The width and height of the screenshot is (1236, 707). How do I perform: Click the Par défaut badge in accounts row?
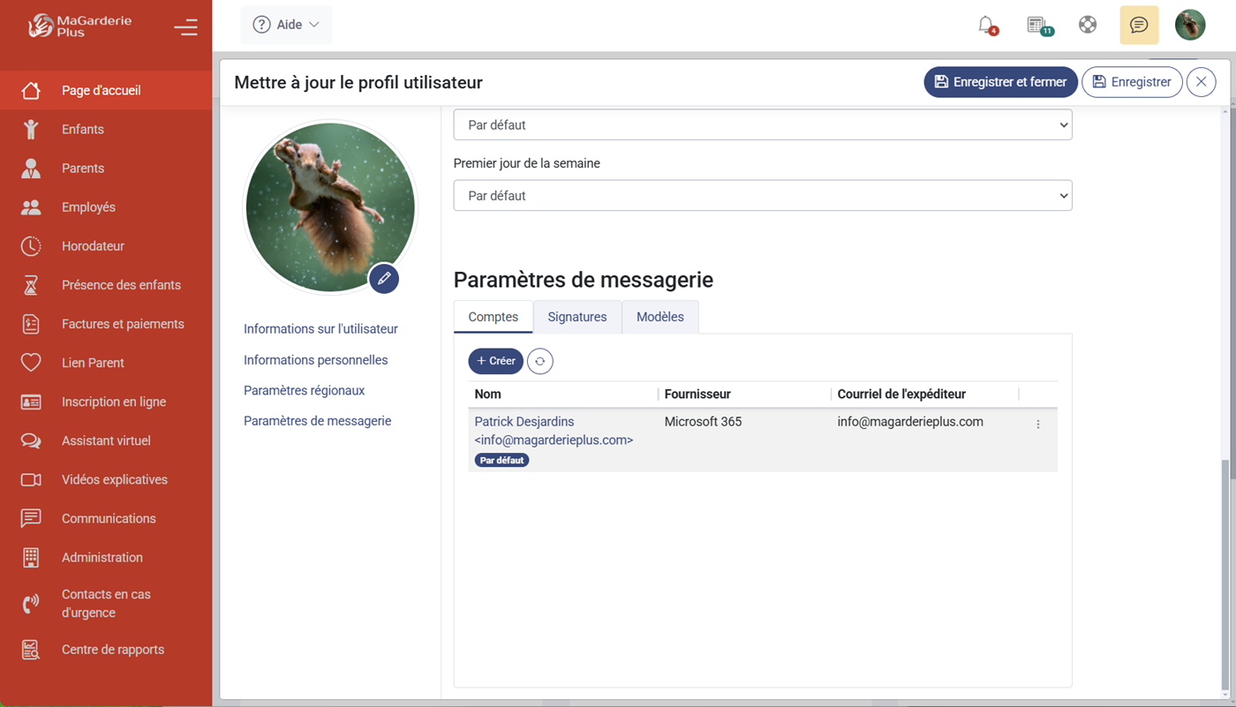(501, 460)
